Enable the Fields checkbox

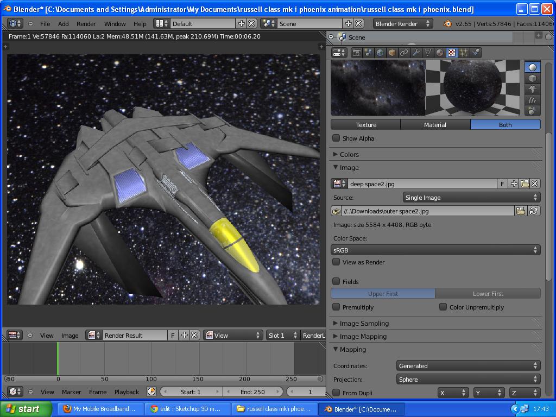click(336, 281)
